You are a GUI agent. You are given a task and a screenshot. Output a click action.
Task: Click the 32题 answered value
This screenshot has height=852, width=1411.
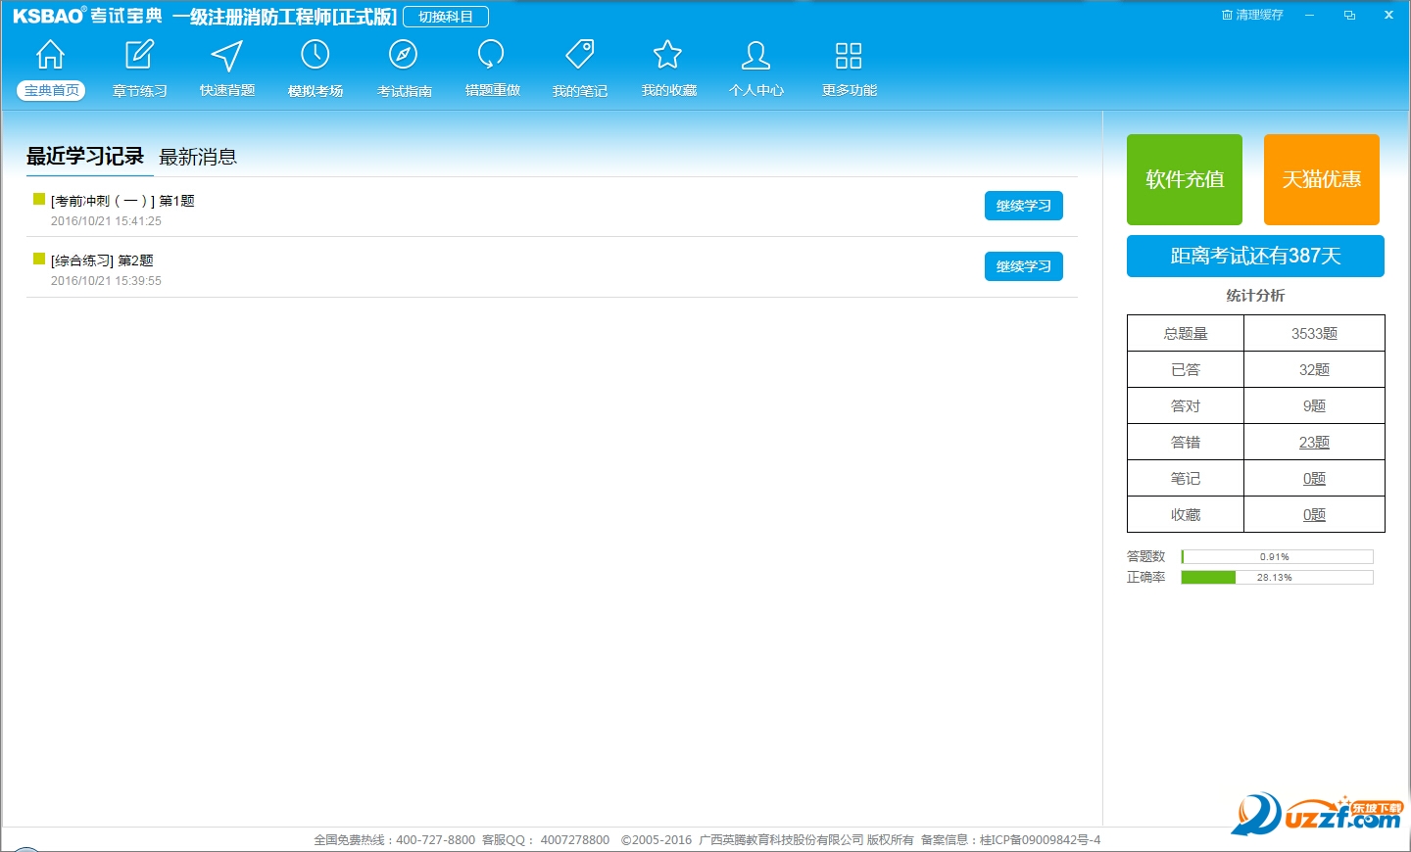pyautogui.click(x=1314, y=370)
